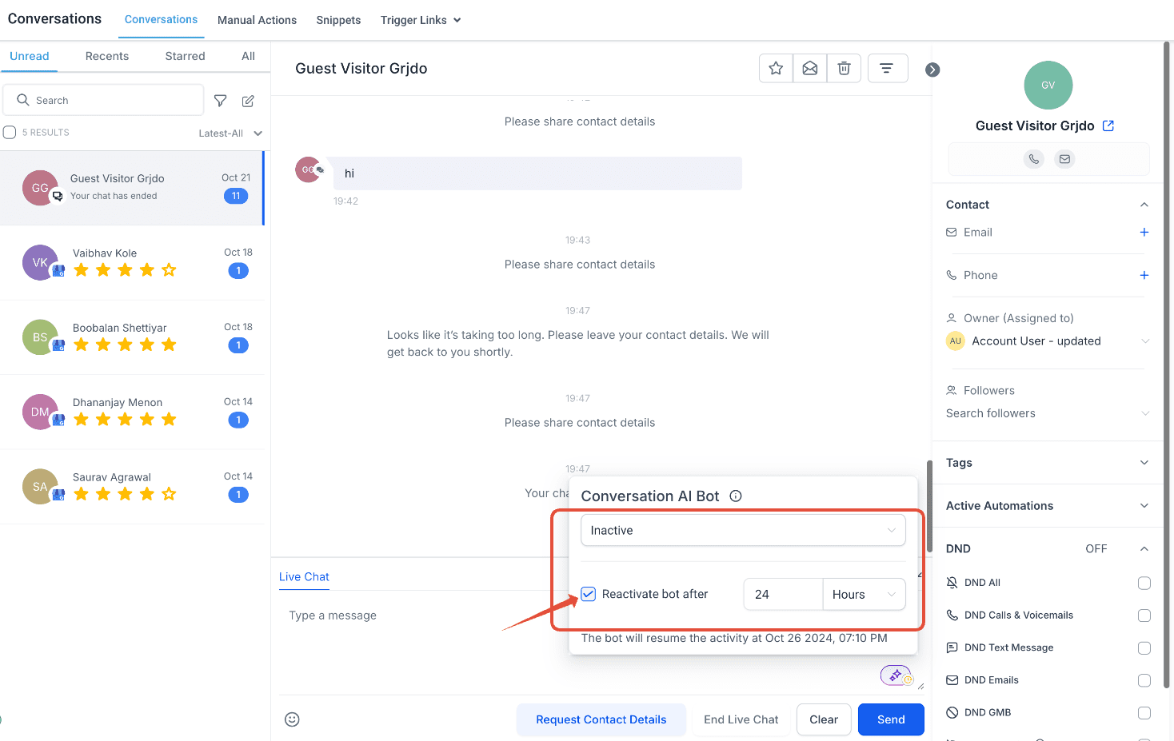Click the funnel filter icon beside Search

pyautogui.click(x=221, y=101)
